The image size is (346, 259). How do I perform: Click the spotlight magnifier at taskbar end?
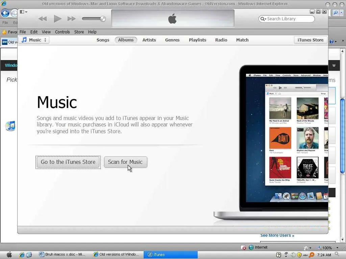click(337, 254)
